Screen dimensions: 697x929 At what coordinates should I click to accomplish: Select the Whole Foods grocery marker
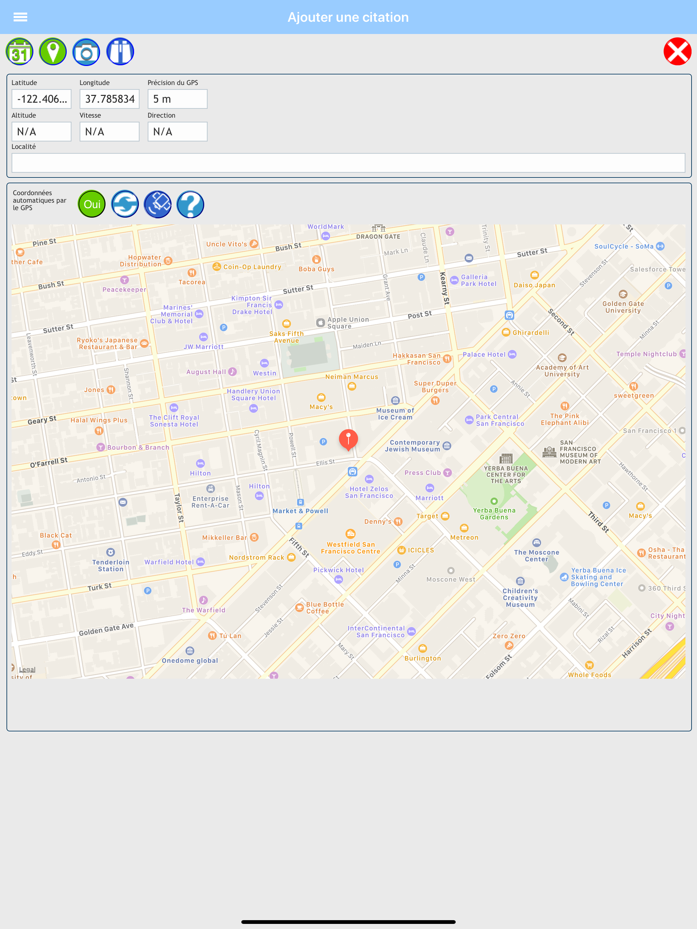pyautogui.click(x=589, y=665)
